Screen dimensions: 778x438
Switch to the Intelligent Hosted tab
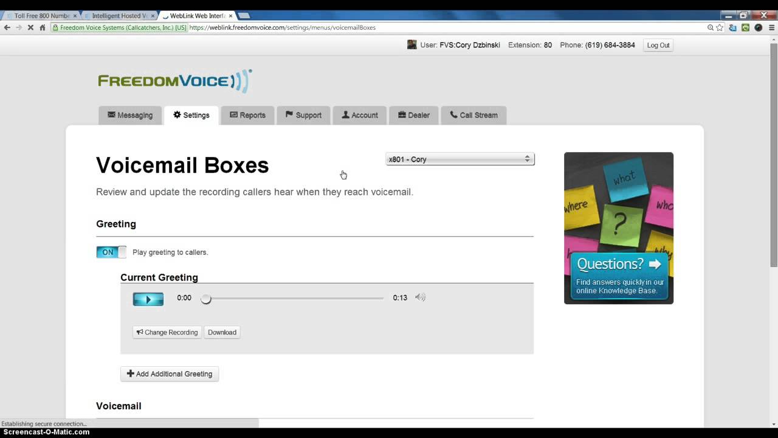119,16
